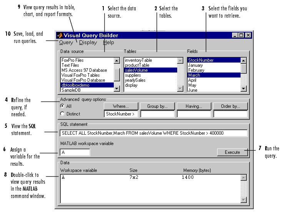Click Tables list scroll up arrow

click(x=180, y=61)
